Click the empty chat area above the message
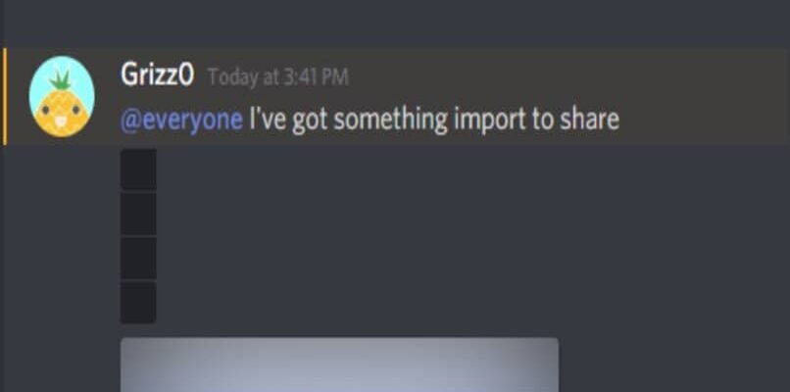Viewport: 790px width, 392px height. point(395,23)
